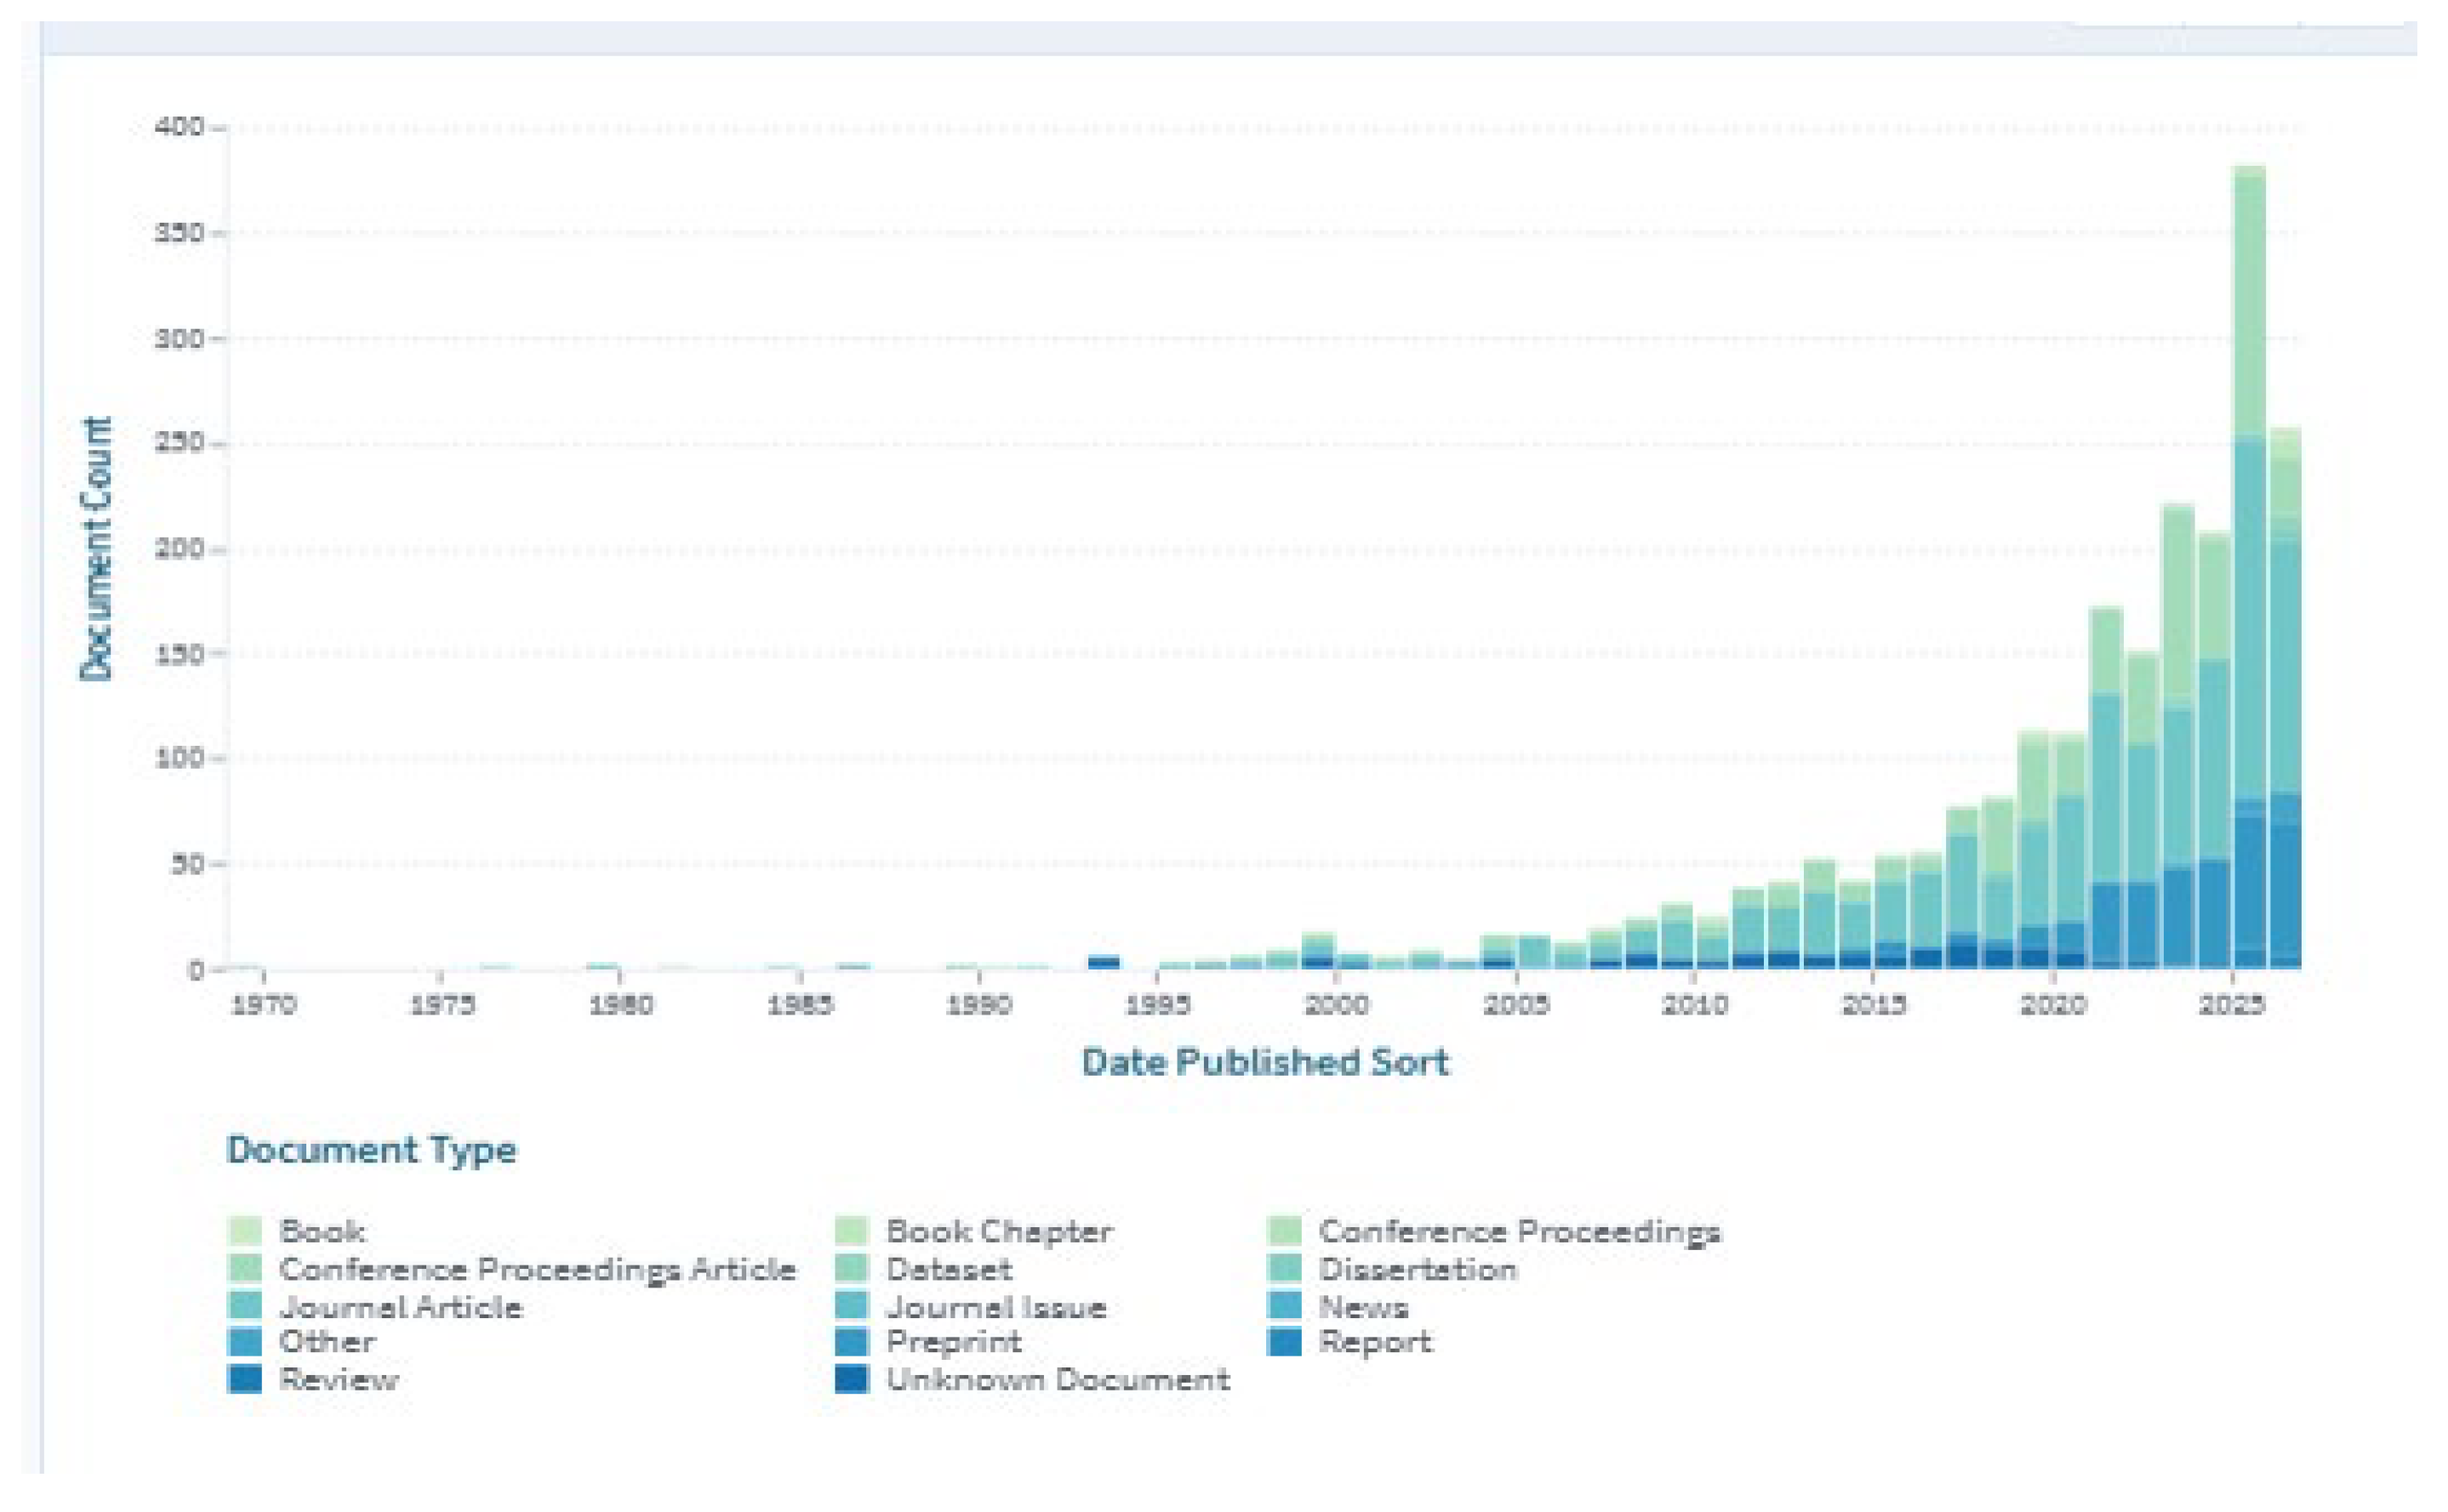Click the Other legend color swatch
2448x1512 pixels.
[x=244, y=1341]
